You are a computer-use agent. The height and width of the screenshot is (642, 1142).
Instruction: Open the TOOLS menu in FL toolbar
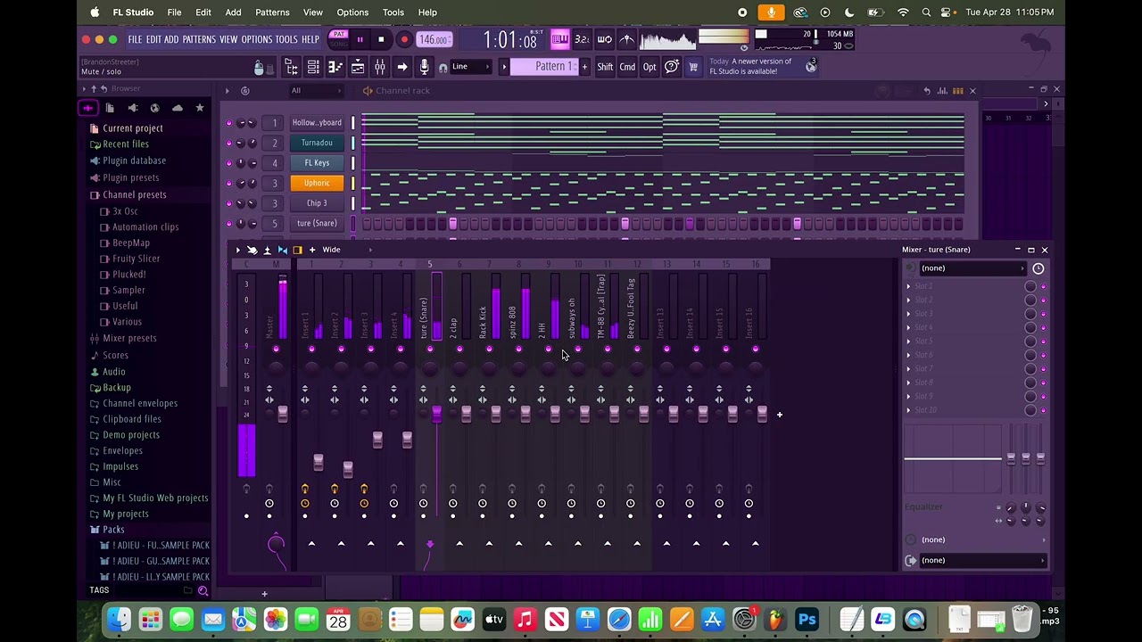pyautogui.click(x=286, y=39)
